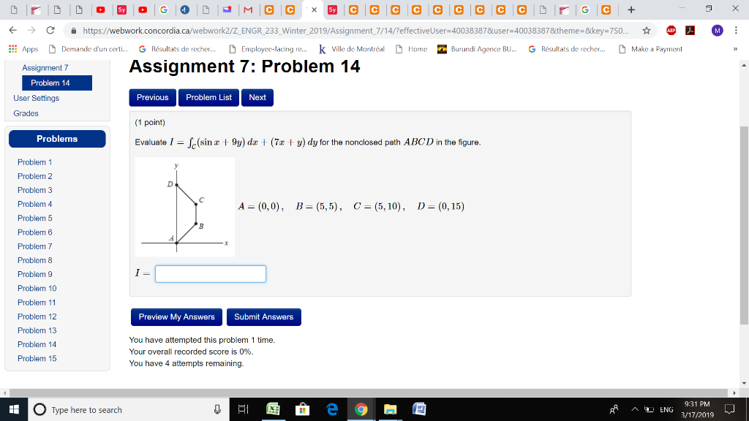Open Problem 5 from the Problems list
Image resolution: width=749 pixels, height=421 pixels.
coord(34,218)
